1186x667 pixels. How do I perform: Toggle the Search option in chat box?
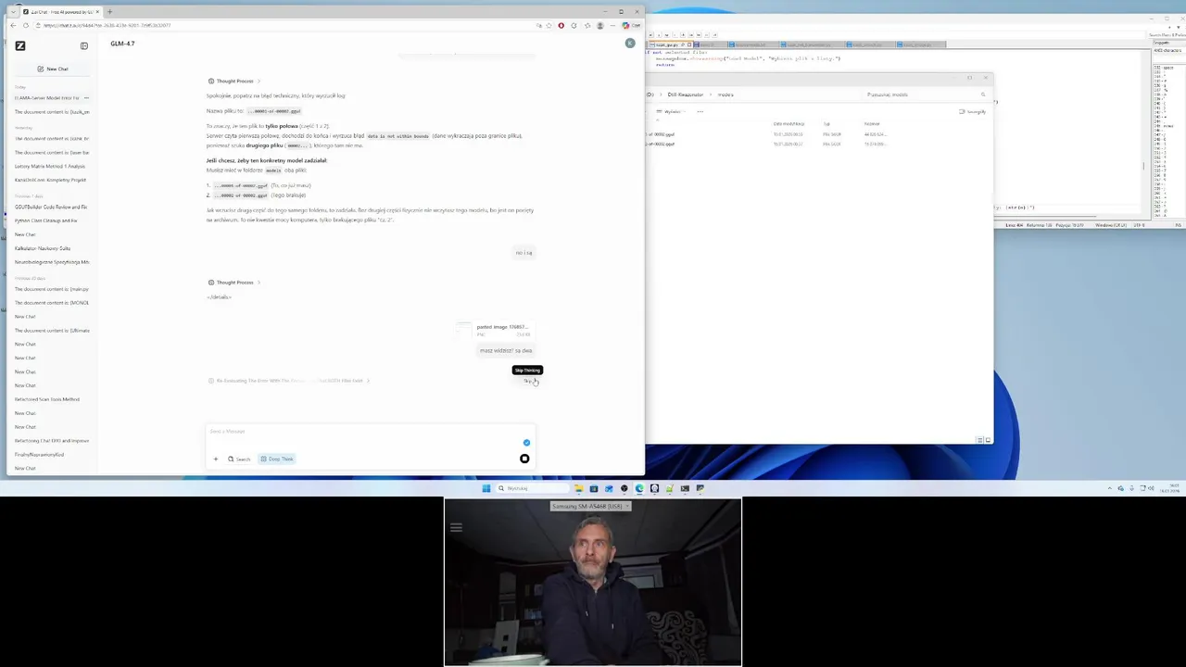pos(239,459)
